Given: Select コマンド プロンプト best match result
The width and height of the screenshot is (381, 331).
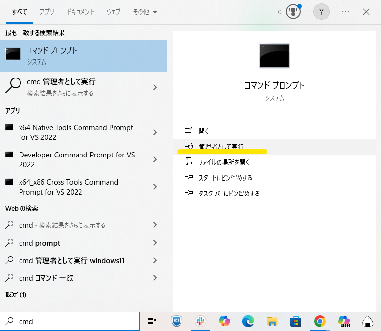Looking at the screenshot, I should [83, 56].
